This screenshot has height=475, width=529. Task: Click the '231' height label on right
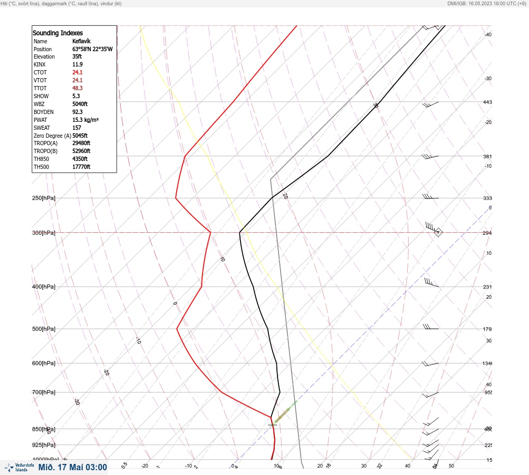point(487,287)
